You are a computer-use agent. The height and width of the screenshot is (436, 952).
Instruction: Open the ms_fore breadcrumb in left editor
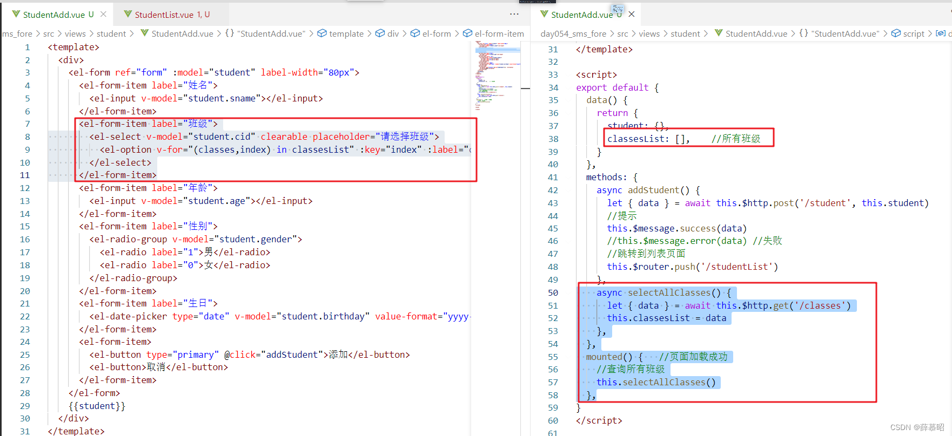click(17, 33)
